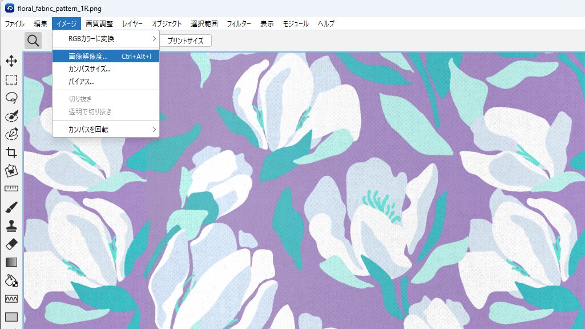
Task: Select the Crop tool
Action: click(11, 153)
